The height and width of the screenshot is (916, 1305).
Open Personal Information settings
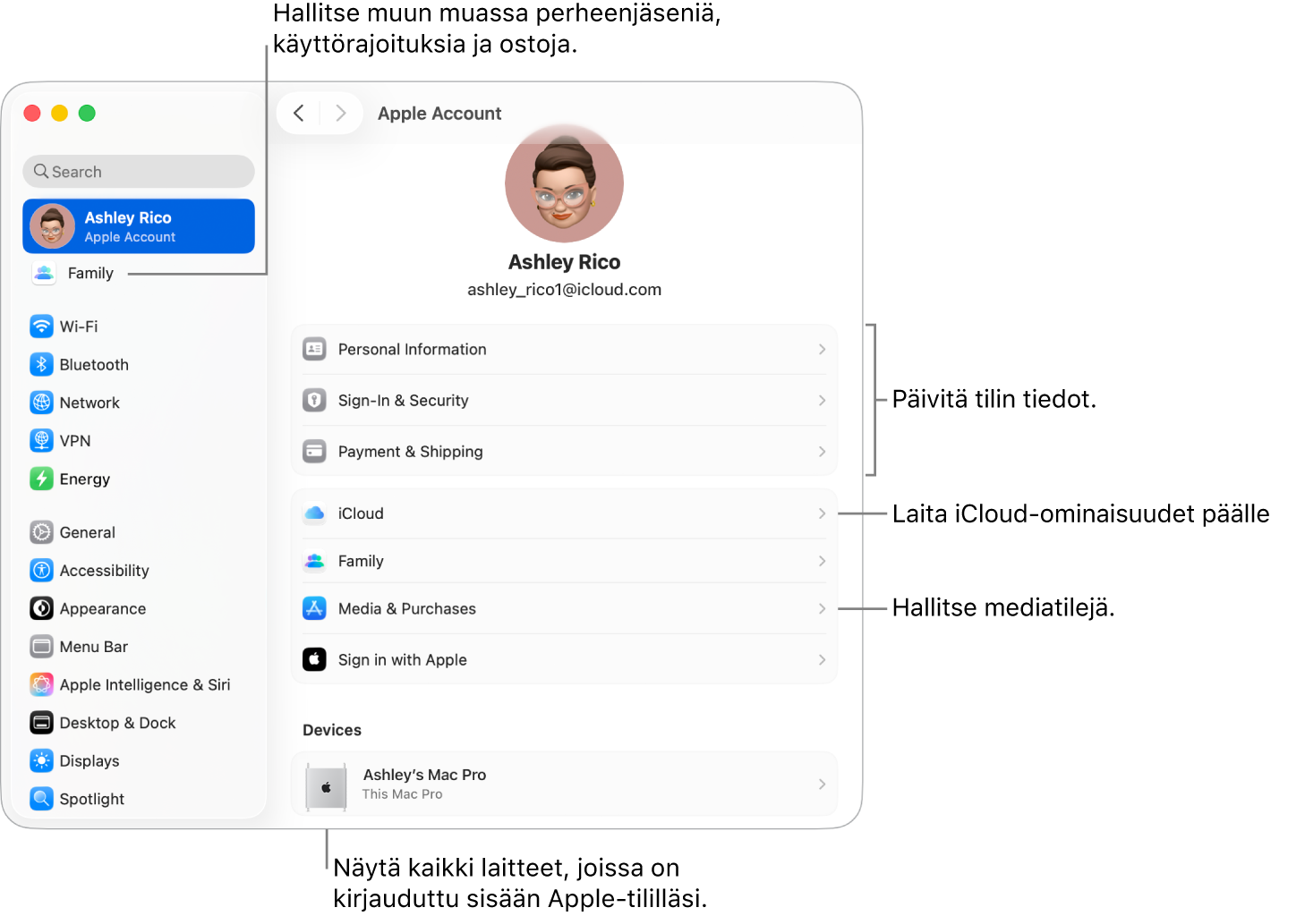click(564, 349)
